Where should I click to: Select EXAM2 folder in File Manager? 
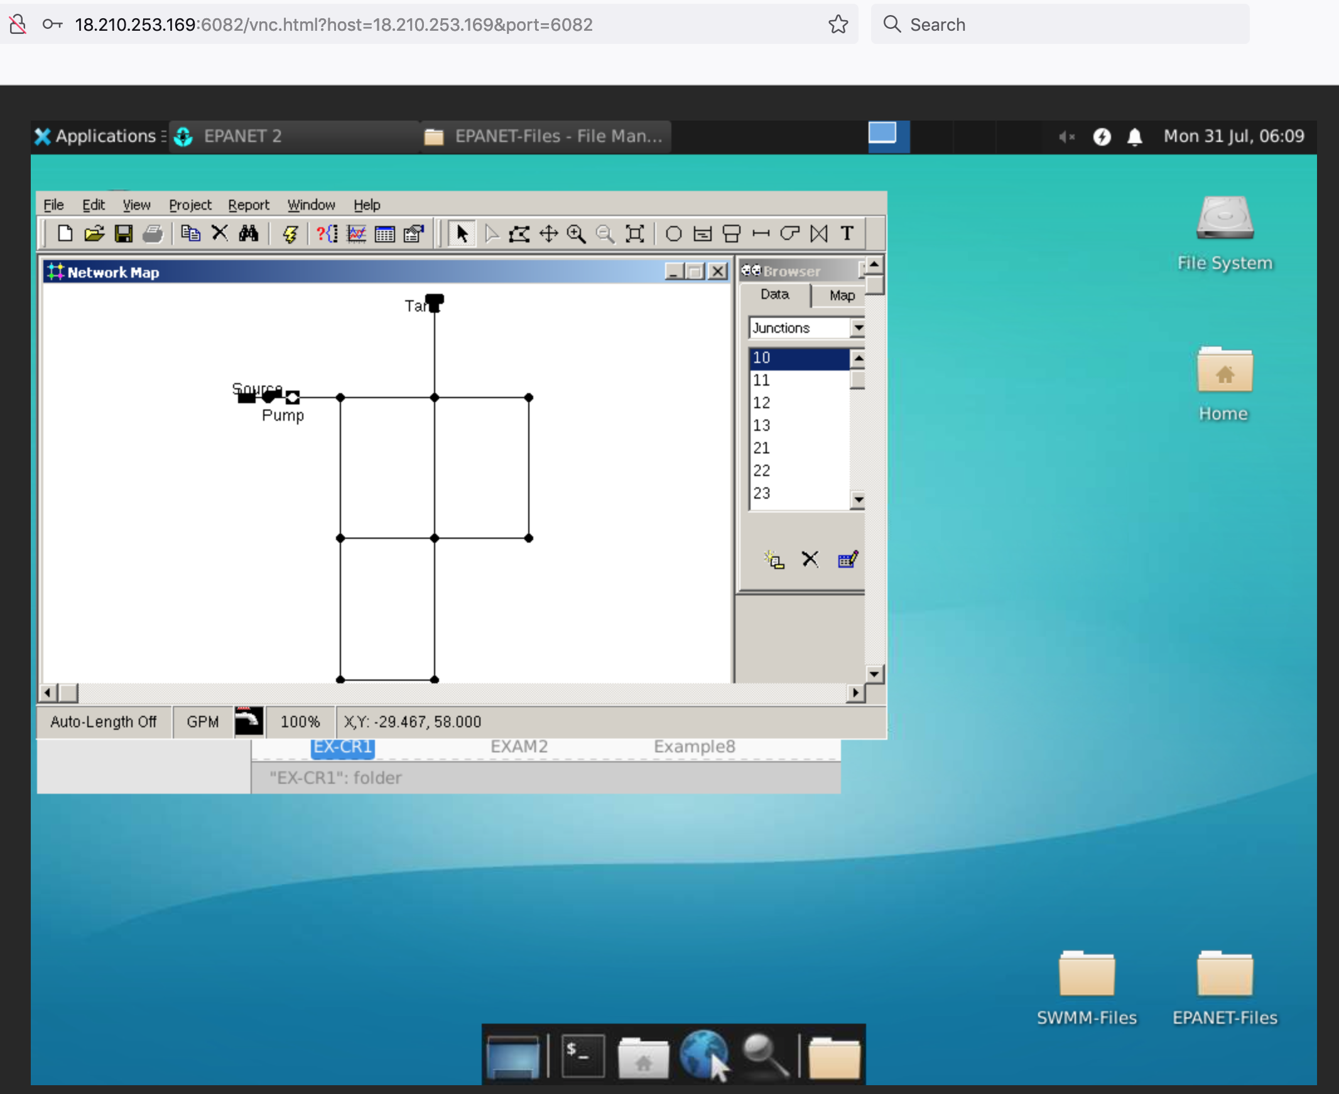click(x=519, y=747)
